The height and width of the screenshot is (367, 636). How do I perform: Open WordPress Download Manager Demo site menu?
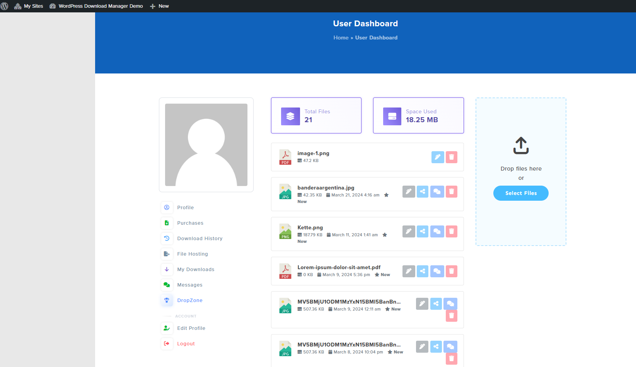(96, 6)
